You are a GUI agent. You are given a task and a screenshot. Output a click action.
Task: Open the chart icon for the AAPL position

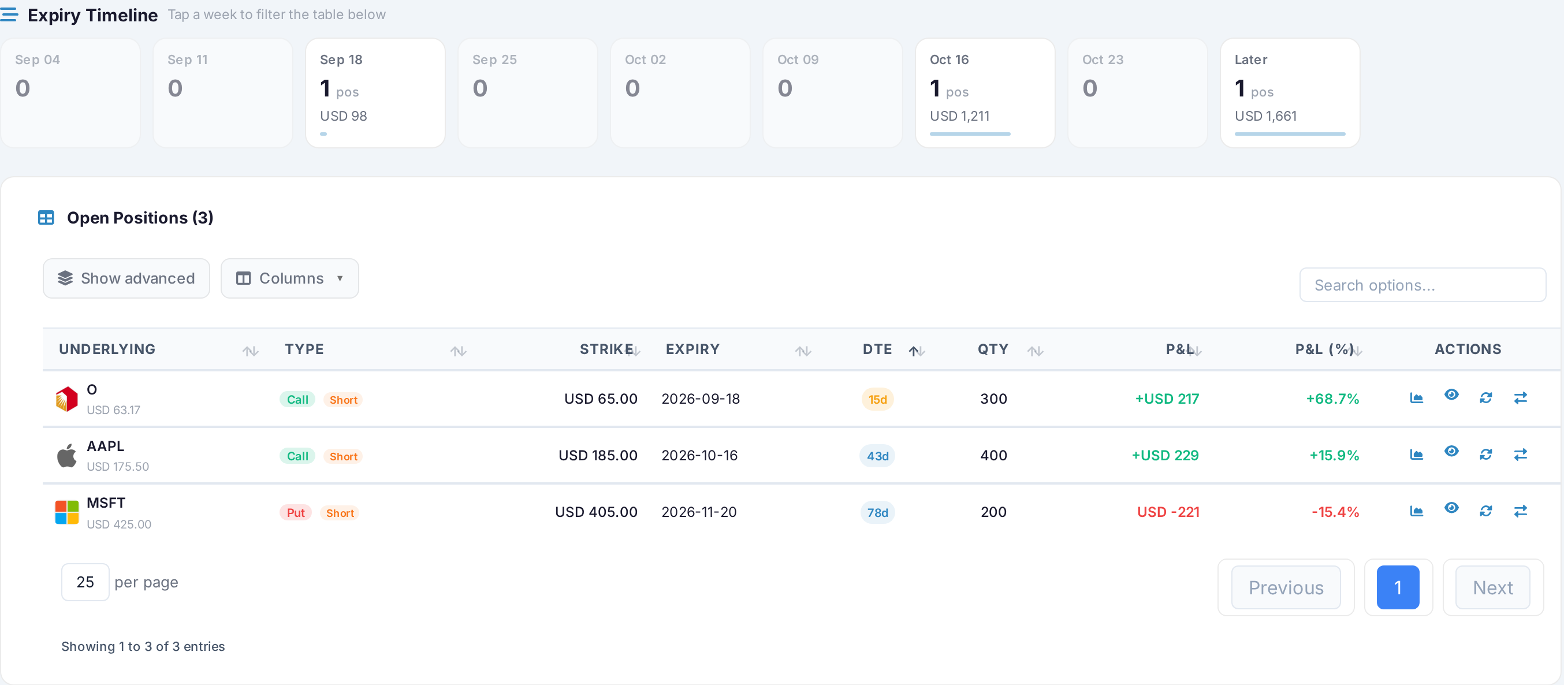pyautogui.click(x=1416, y=455)
